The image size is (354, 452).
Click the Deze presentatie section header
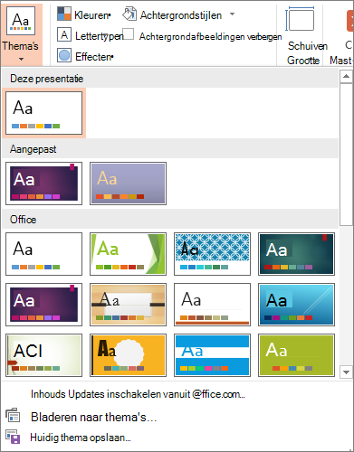(170, 79)
